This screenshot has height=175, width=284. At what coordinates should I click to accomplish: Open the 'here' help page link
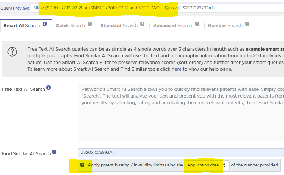177,69
